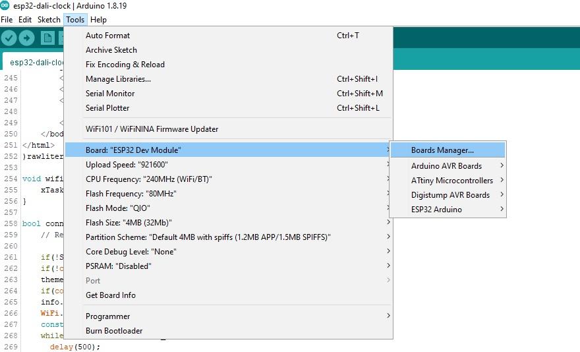Expand Flash Frequency: "80MHz" submenu
580x352 pixels.
(227, 193)
